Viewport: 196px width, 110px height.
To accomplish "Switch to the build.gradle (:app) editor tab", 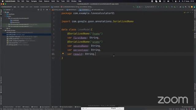I will pyautogui.click(x=98, y=9).
